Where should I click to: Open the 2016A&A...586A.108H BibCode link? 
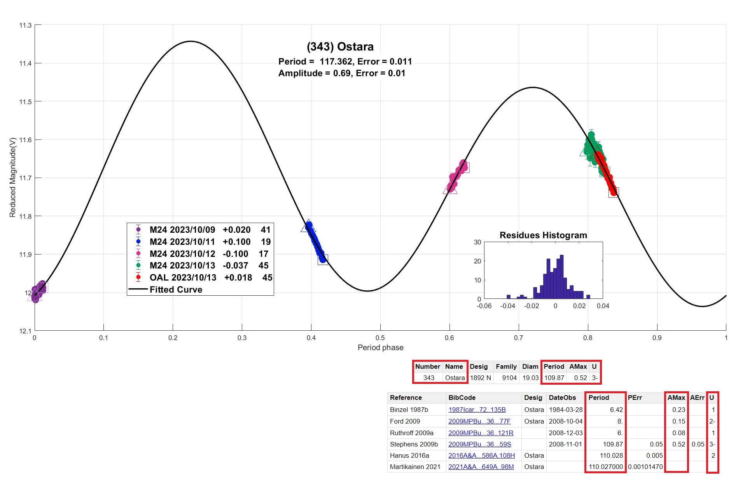481,455
